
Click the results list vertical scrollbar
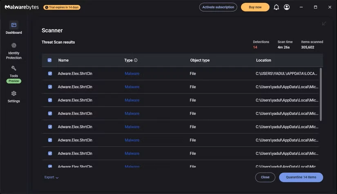(321, 94)
